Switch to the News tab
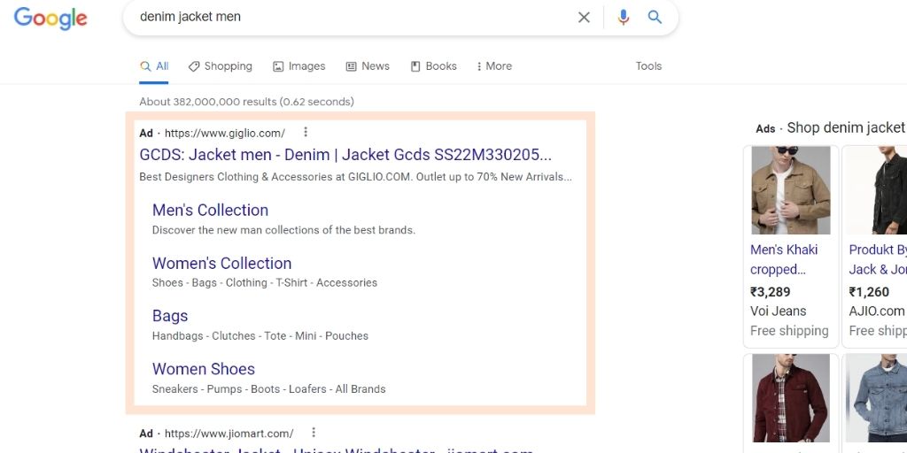The height and width of the screenshot is (453, 907). (x=368, y=66)
